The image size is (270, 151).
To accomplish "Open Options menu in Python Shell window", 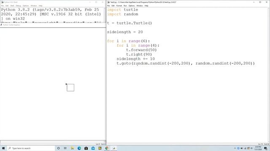I will [x=26, y=5].
